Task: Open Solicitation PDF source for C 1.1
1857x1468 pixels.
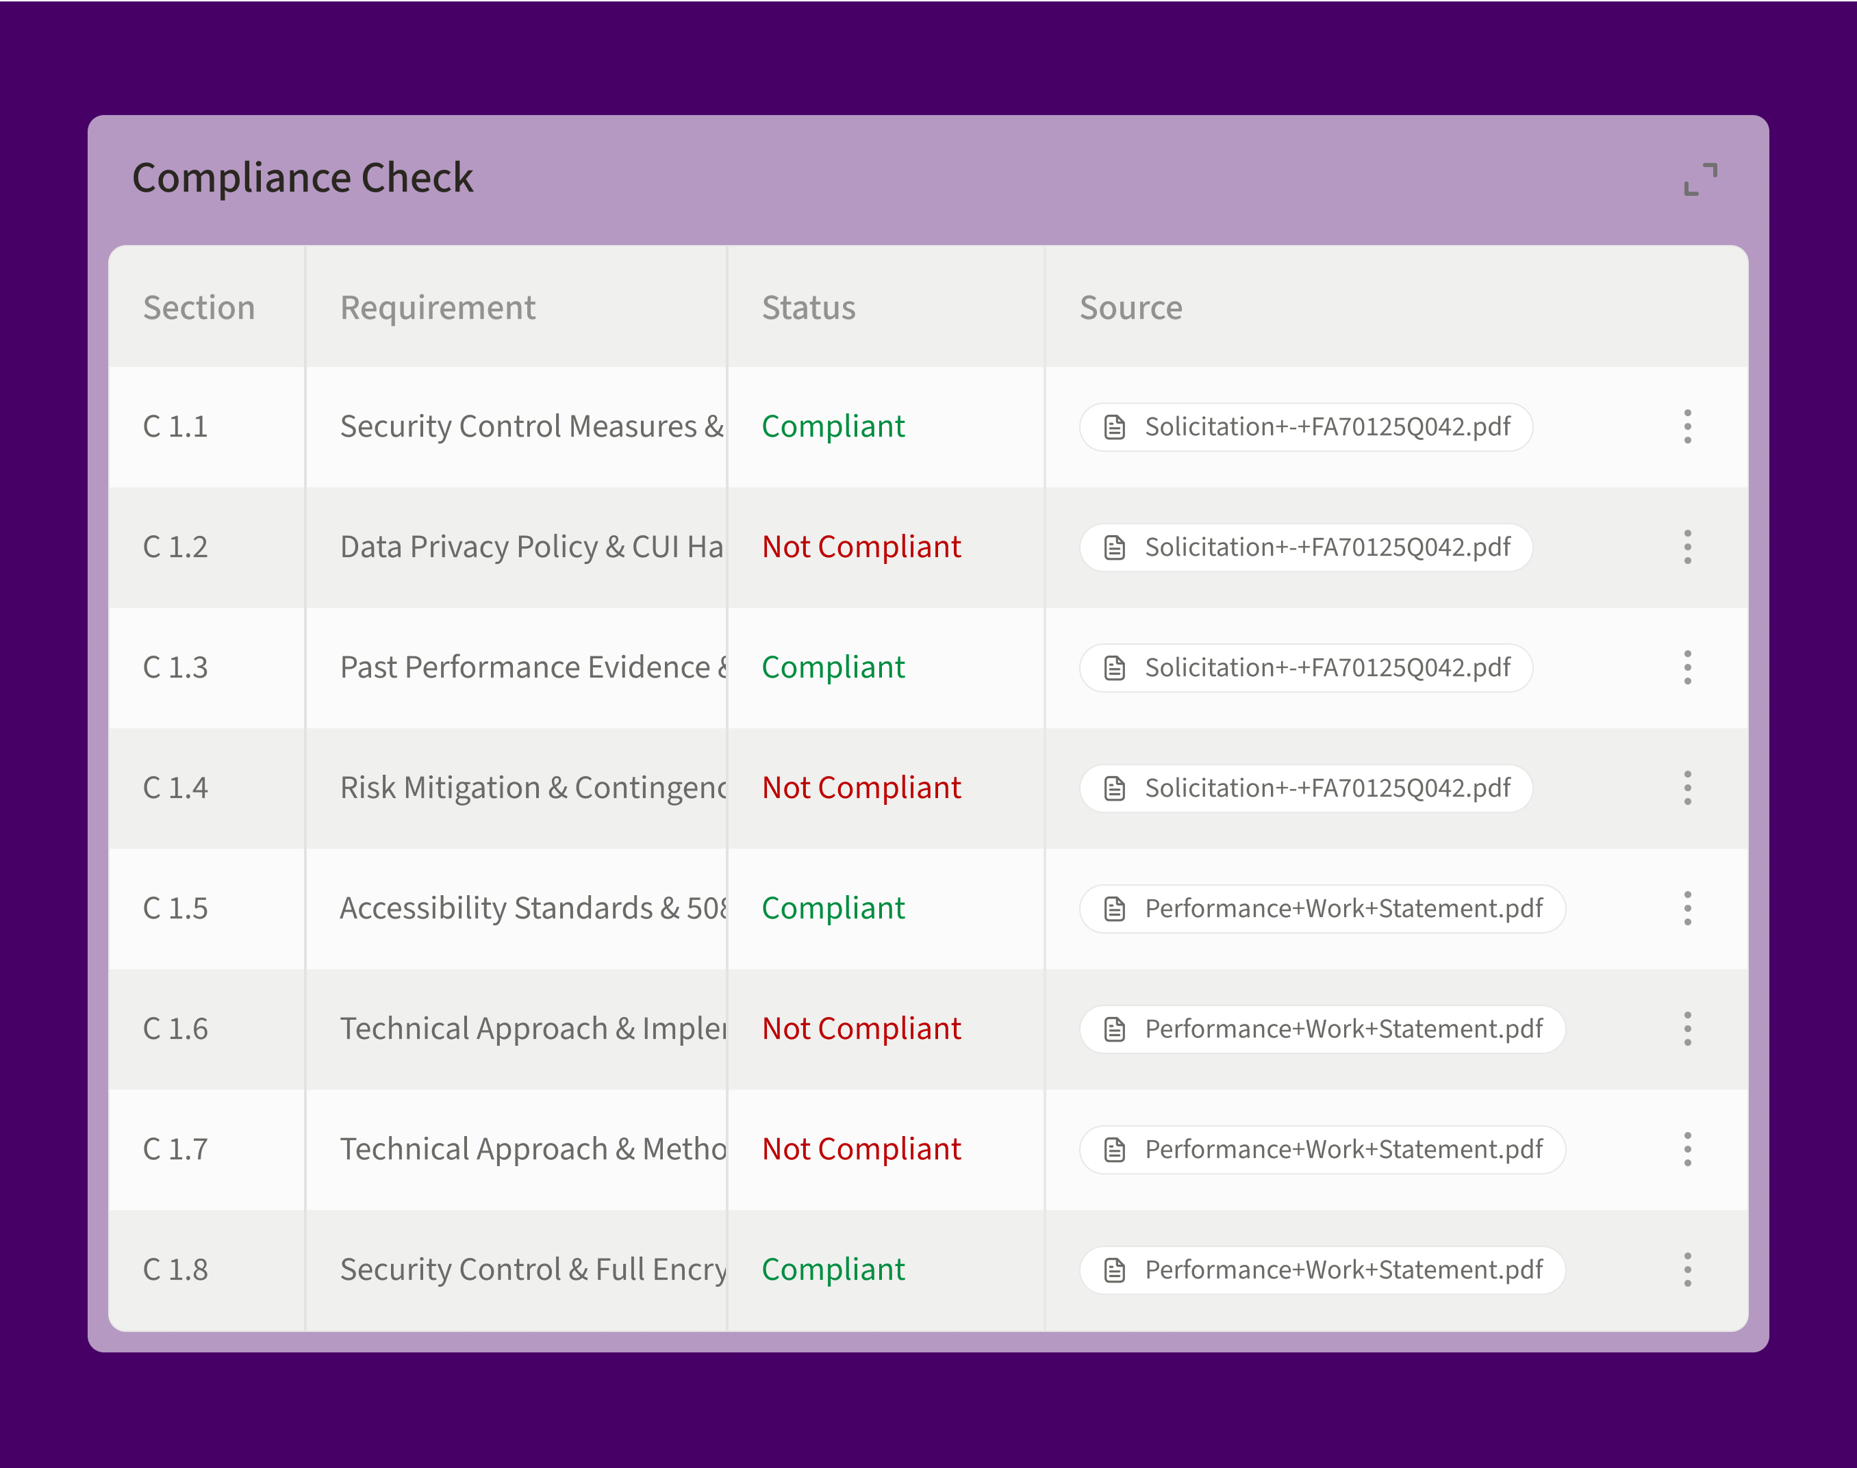Action: coord(1305,426)
